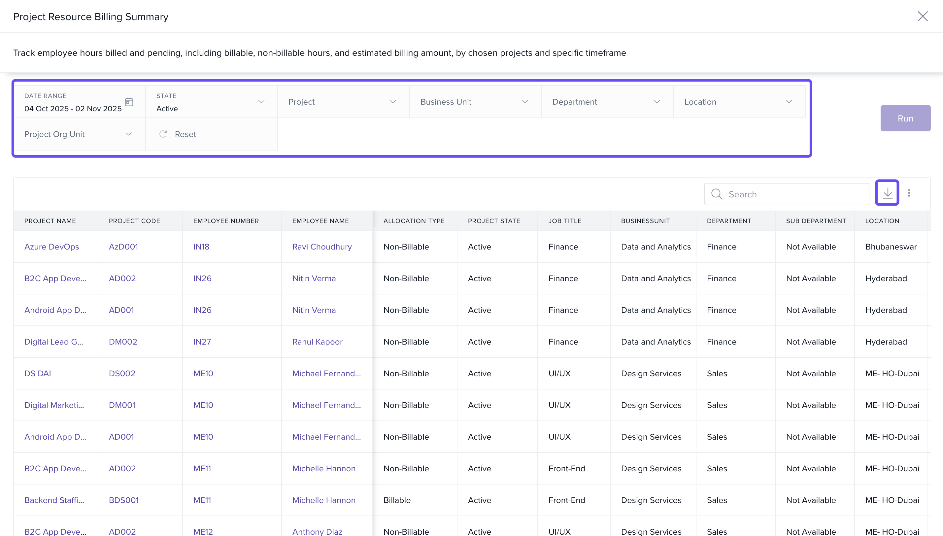The width and height of the screenshot is (943, 536).
Task: Click the calendar icon in Date Range
Action: coord(129,102)
